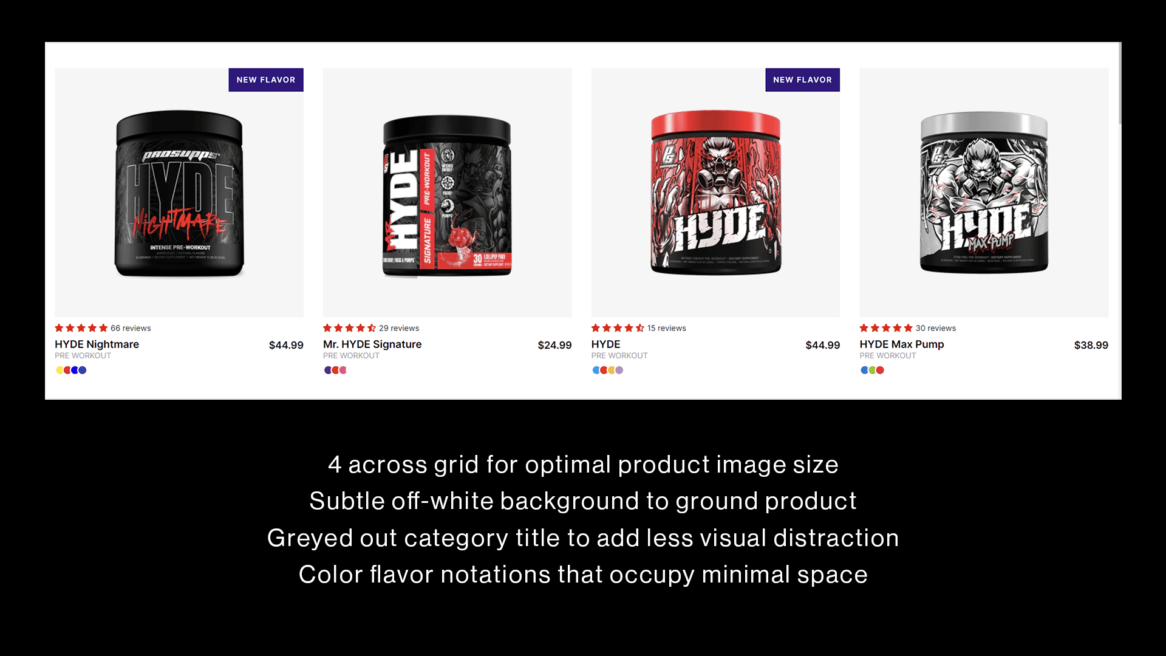
Task: Select pink flavor swatch under Mr. HYDE Signature
Action: (343, 370)
